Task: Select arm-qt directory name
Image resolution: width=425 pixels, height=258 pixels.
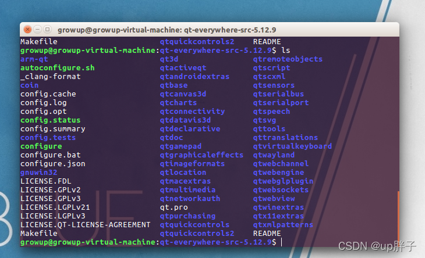Action: (34, 59)
